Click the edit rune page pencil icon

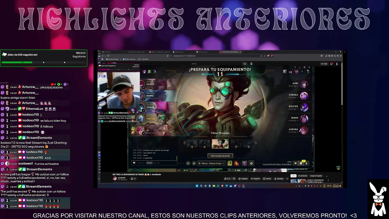click(x=194, y=163)
